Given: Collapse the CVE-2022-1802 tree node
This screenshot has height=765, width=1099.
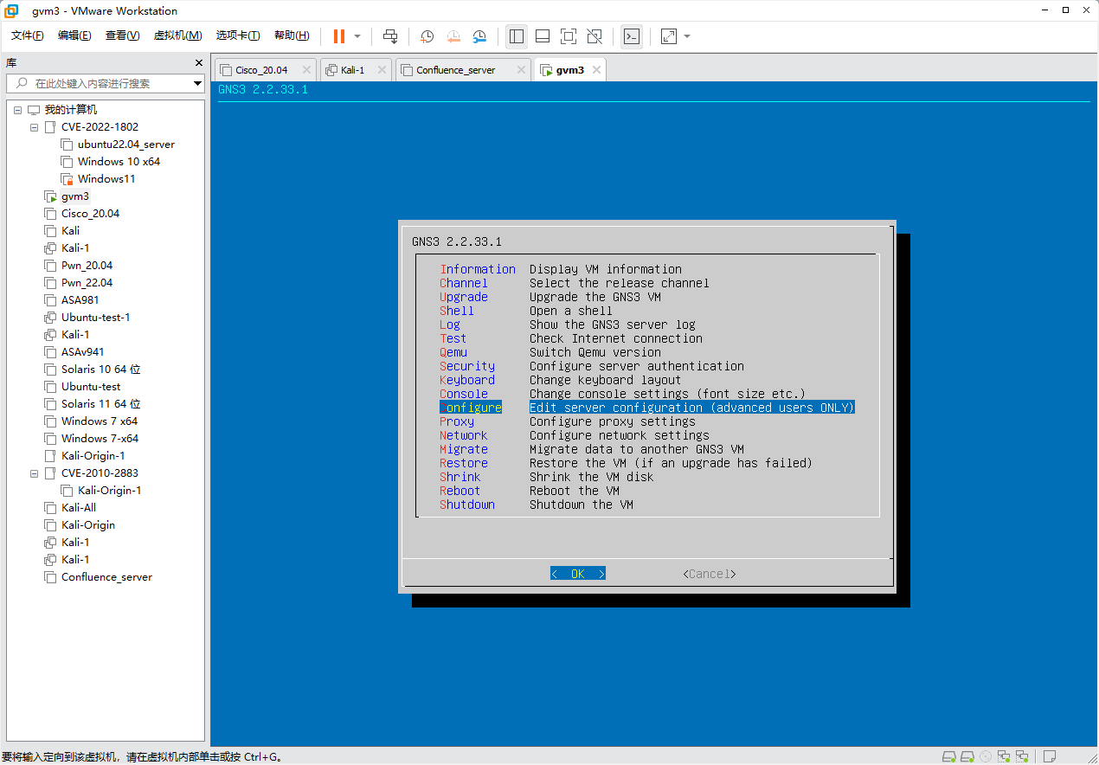Looking at the screenshot, I should (x=34, y=126).
